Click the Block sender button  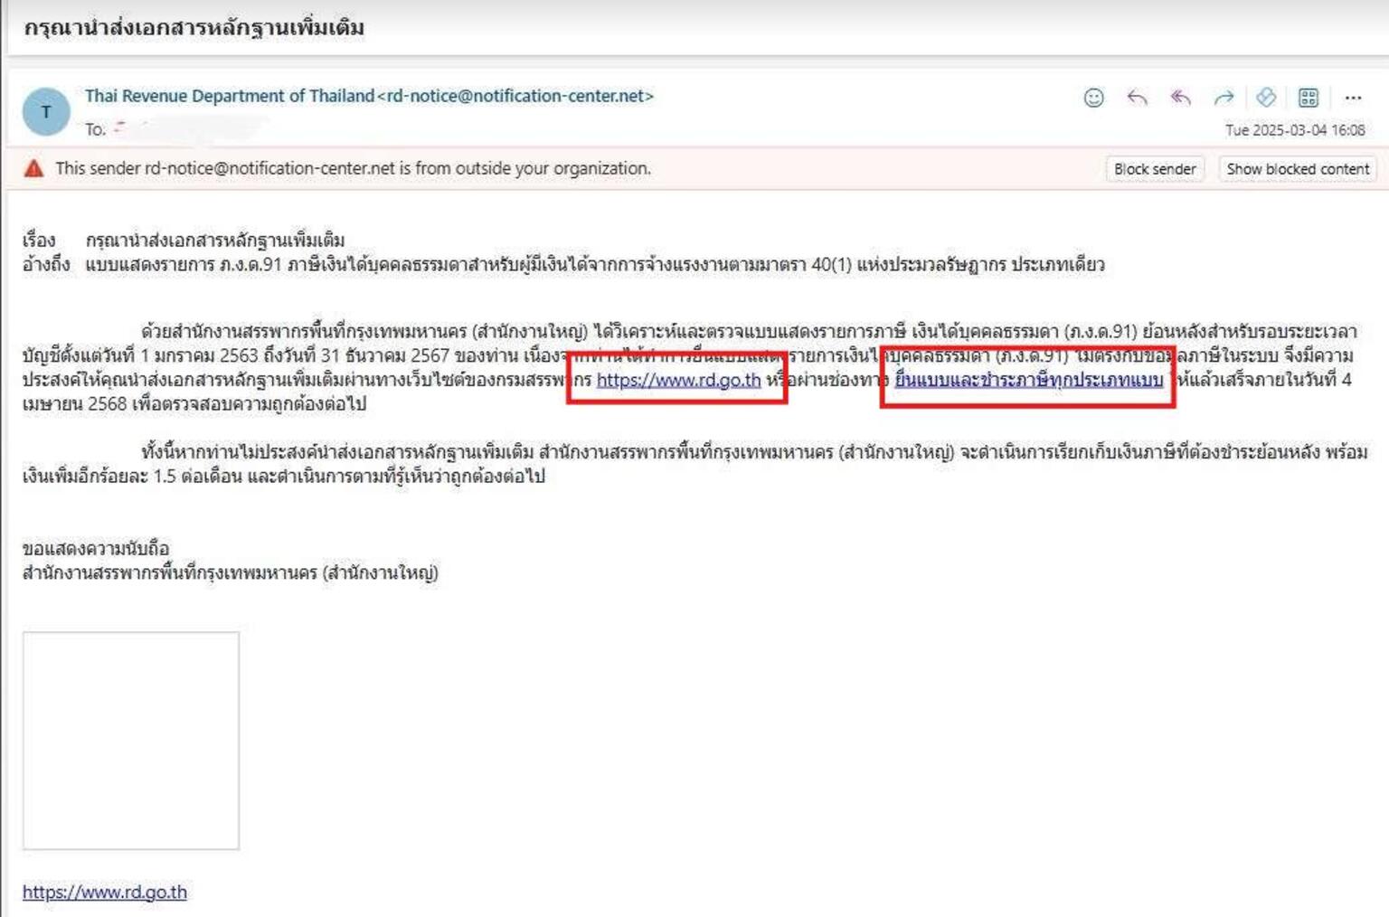coord(1155,169)
